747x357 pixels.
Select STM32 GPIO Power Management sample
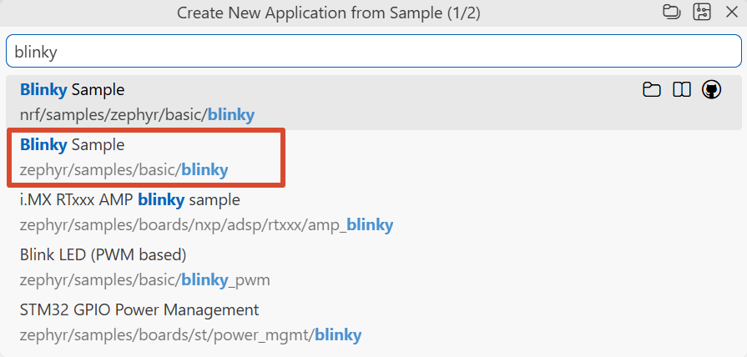(x=374, y=323)
